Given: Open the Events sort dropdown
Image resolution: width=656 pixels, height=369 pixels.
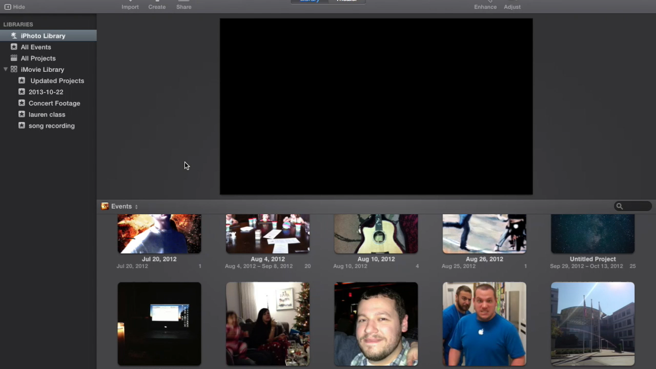Looking at the screenshot, I should point(125,207).
